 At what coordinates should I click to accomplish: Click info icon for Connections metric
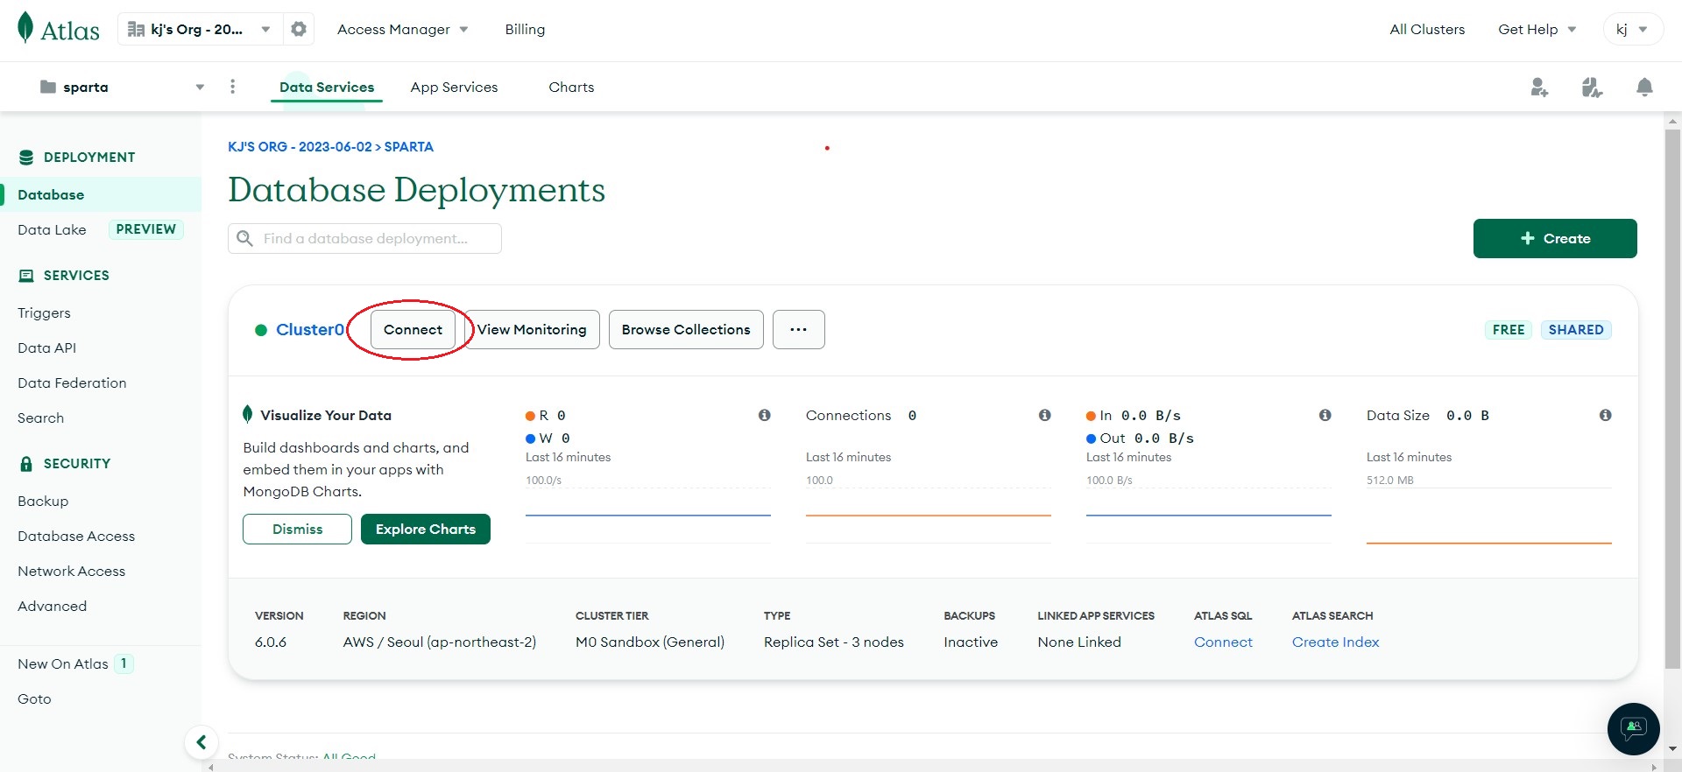pos(1044,415)
